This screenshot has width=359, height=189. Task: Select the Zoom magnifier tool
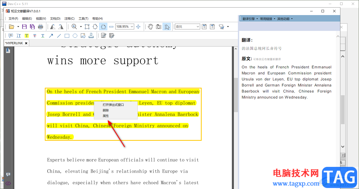pos(74,27)
